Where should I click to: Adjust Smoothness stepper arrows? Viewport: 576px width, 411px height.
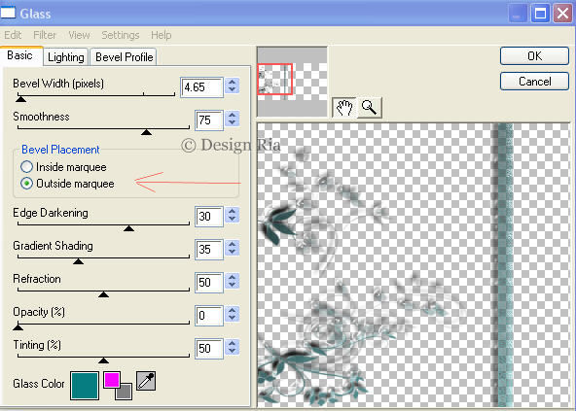(233, 119)
